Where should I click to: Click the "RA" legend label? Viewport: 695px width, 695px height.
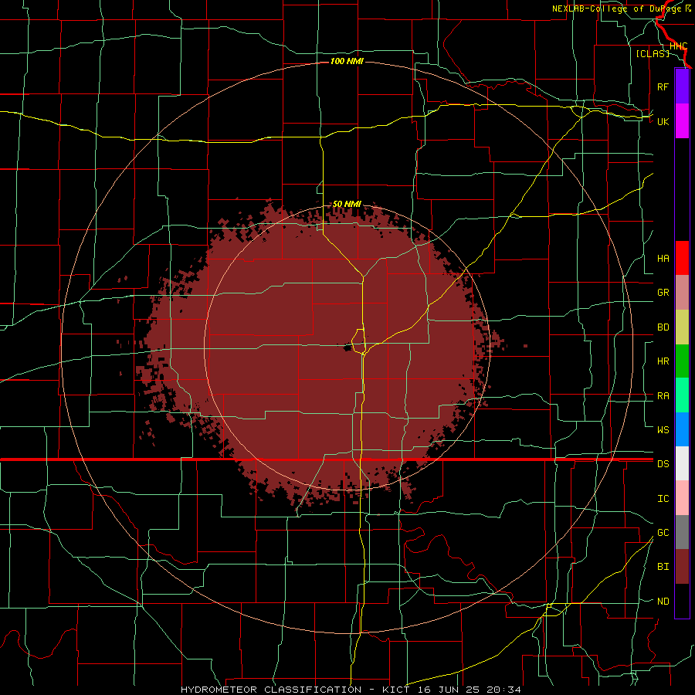pyautogui.click(x=663, y=396)
